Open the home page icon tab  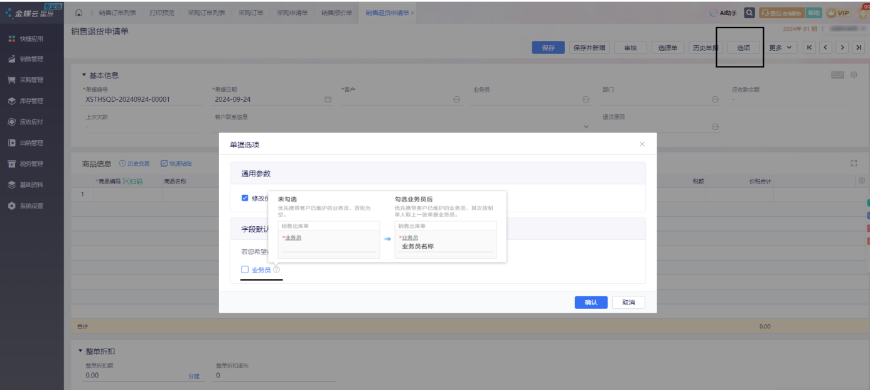[x=79, y=13]
